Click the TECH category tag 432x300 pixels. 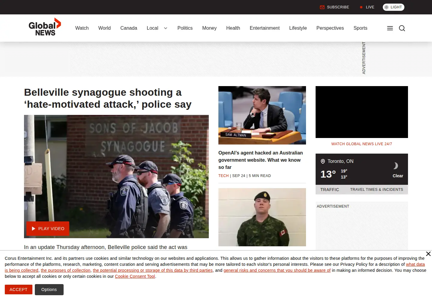(223, 176)
